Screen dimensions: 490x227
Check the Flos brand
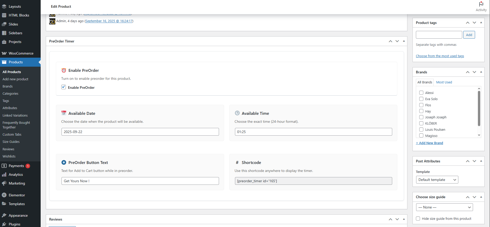421,105
